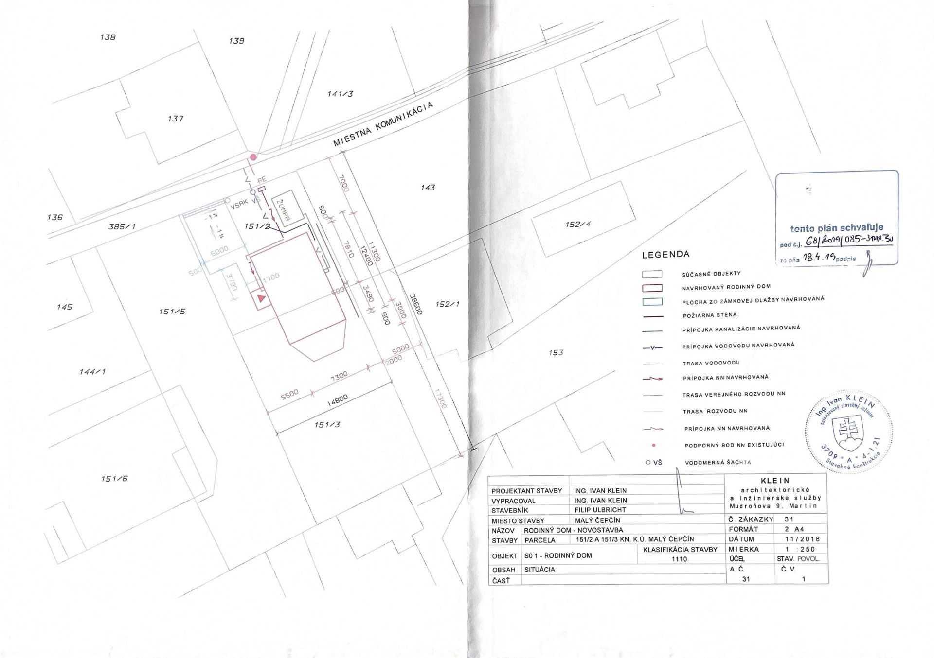
Task: Click parcel number '138'
Action: (x=108, y=37)
